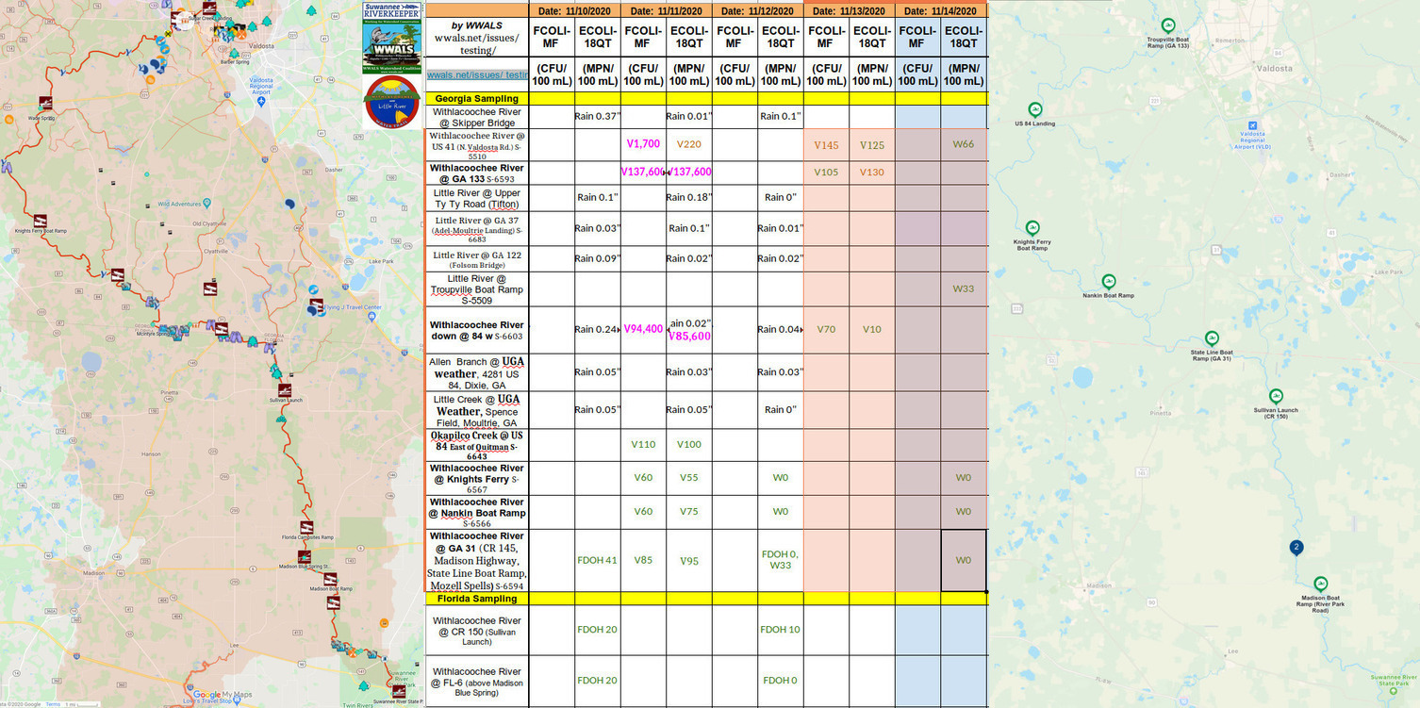Open the wwals.net/issues/testing hyperlink
The width and height of the screenshot is (1420, 708).
[x=477, y=74]
